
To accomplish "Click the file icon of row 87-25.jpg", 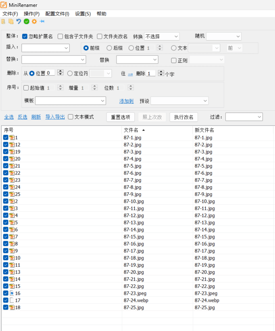I will coord(12,307).
